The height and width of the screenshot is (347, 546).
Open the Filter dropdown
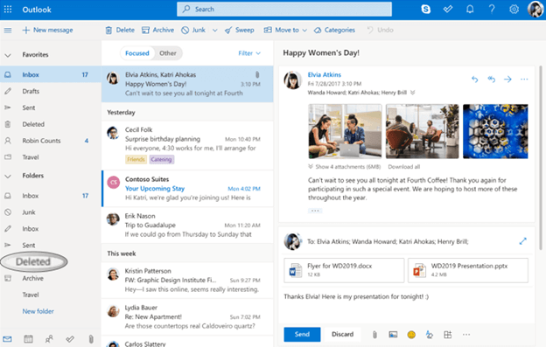coord(249,53)
